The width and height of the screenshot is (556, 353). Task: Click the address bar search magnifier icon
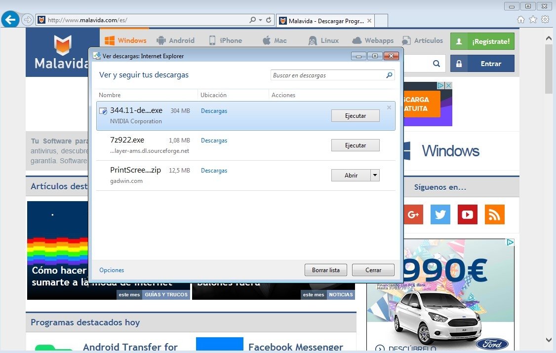tap(252, 20)
